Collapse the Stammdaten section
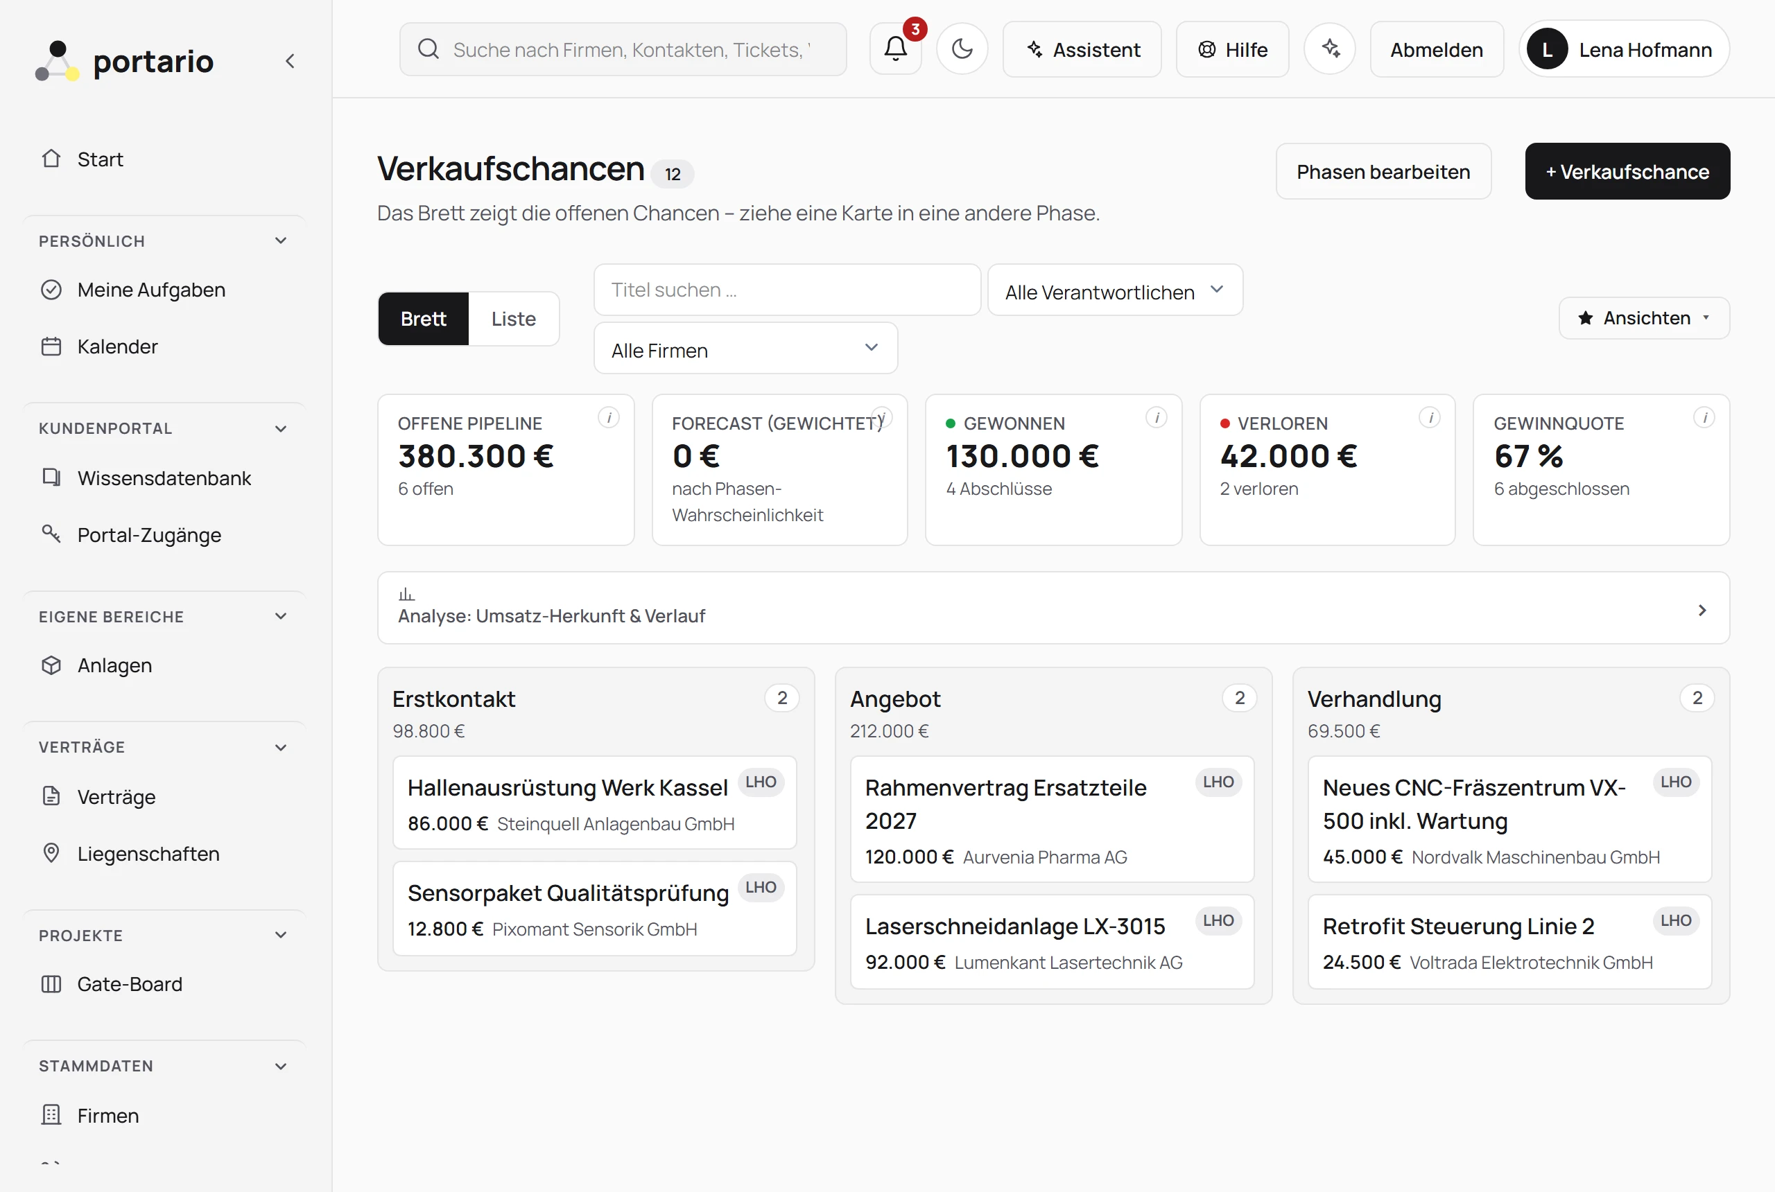The image size is (1775, 1192). (x=166, y=1066)
